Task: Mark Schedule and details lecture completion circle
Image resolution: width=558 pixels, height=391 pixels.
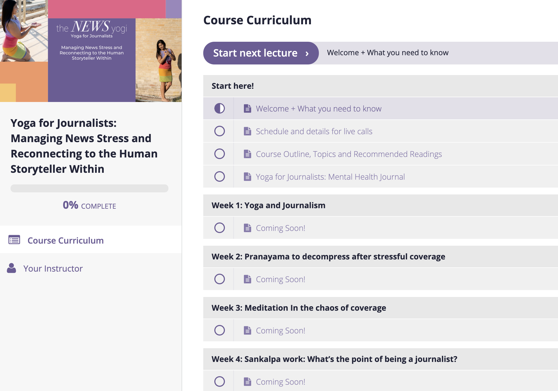Action: click(219, 131)
